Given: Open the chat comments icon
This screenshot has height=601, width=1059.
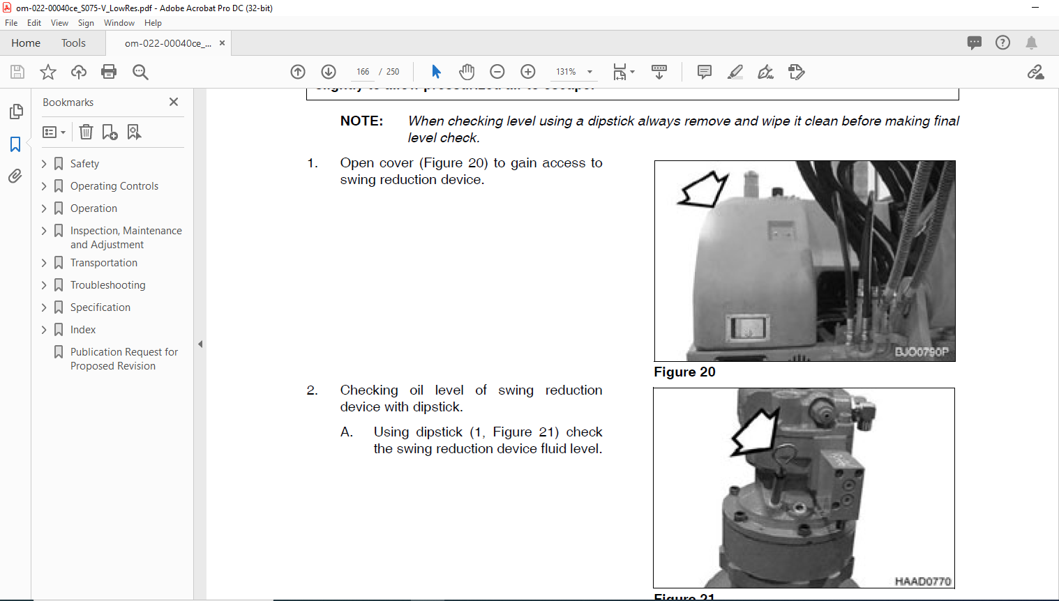Looking at the screenshot, I should click(x=975, y=43).
